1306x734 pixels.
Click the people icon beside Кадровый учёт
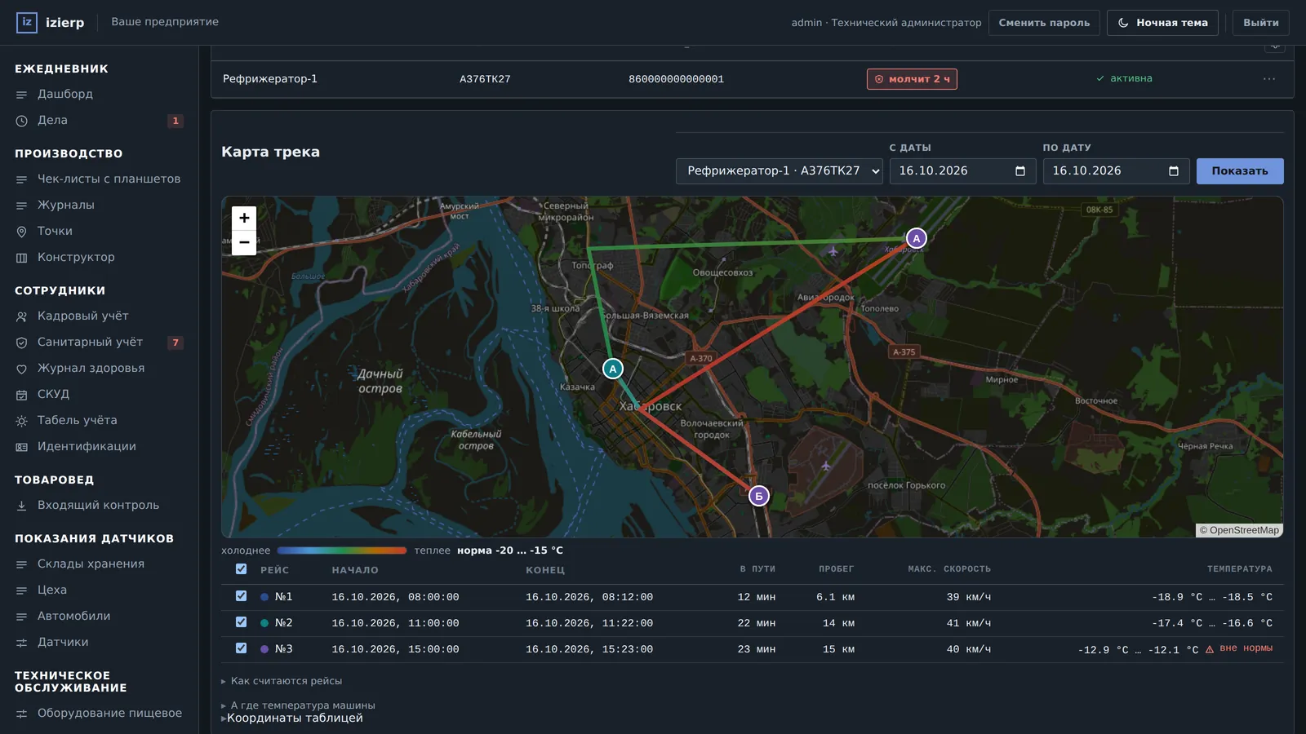(x=22, y=316)
